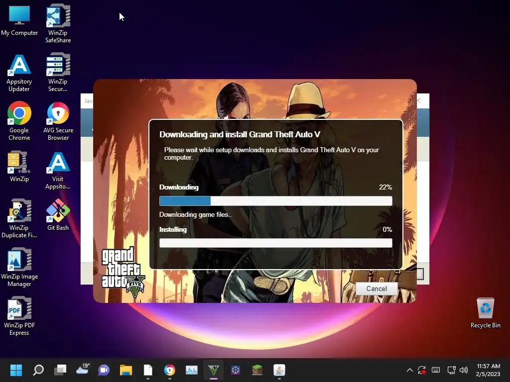Viewport: 510px width, 382px height.
Task: Launch AVG Secure Browser from desktop
Action: pyautogui.click(x=58, y=121)
